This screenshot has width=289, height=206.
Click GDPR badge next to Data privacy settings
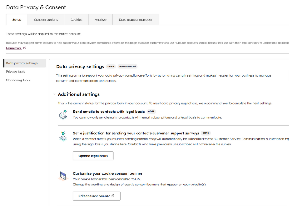pos(111,66)
